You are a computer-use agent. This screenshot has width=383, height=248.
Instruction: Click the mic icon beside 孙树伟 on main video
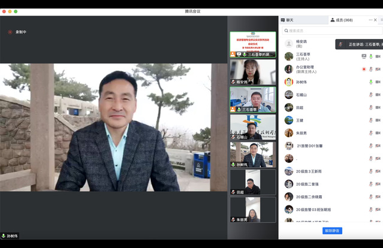coord(4,236)
